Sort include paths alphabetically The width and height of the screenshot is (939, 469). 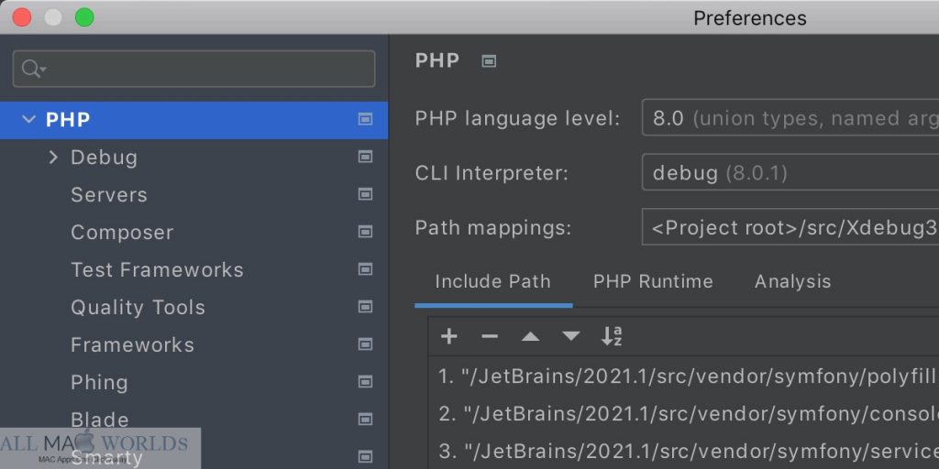[x=612, y=336]
